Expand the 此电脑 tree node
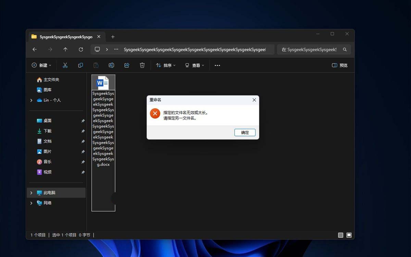 [x=31, y=193]
